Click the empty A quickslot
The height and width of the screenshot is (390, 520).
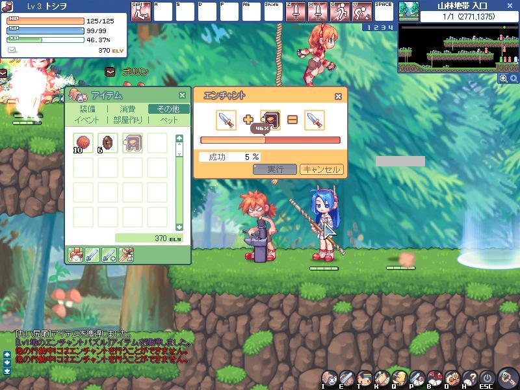tap(163, 12)
